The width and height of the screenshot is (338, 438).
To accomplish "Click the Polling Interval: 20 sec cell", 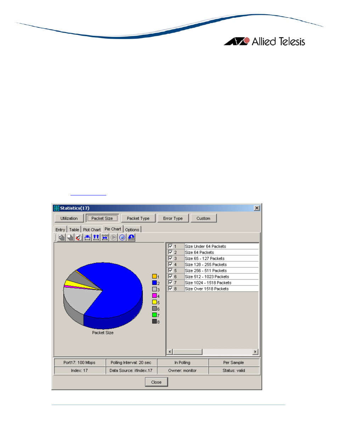I will coord(131,362).
